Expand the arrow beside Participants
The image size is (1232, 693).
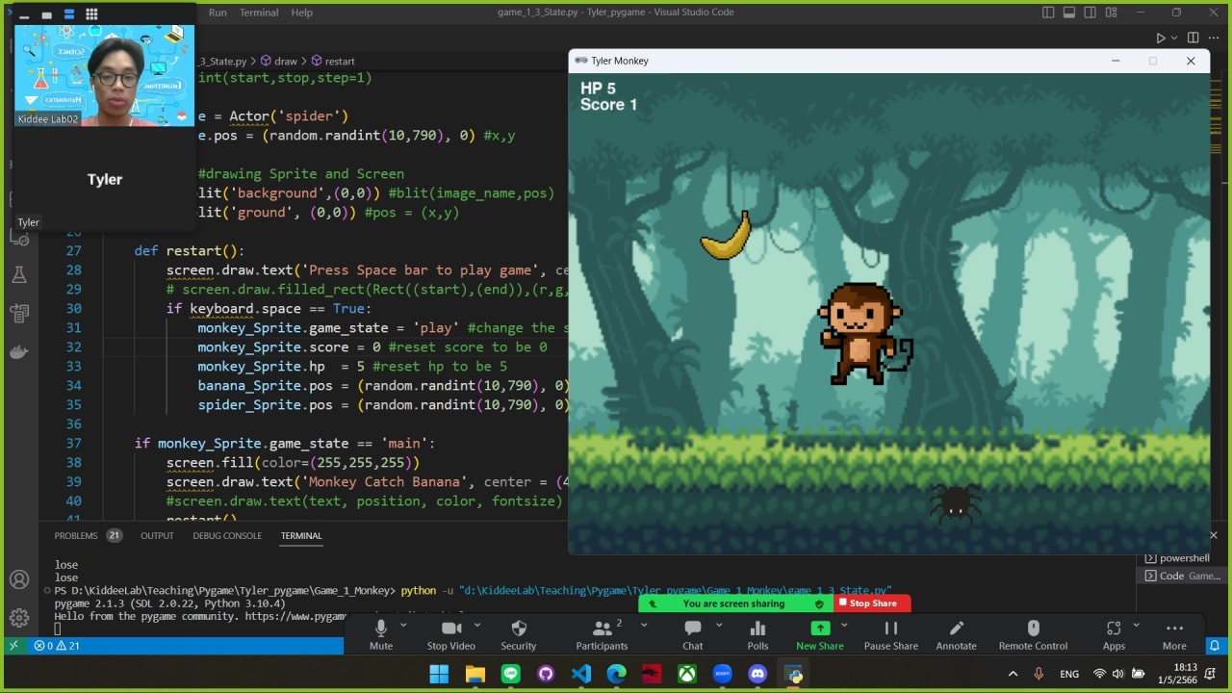(644, 625)
